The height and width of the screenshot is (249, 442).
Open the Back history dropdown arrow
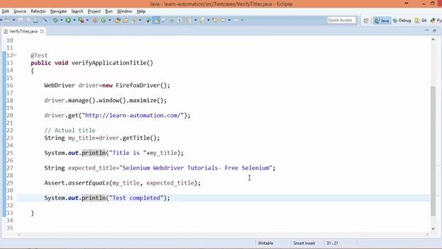tap(229, 20)
